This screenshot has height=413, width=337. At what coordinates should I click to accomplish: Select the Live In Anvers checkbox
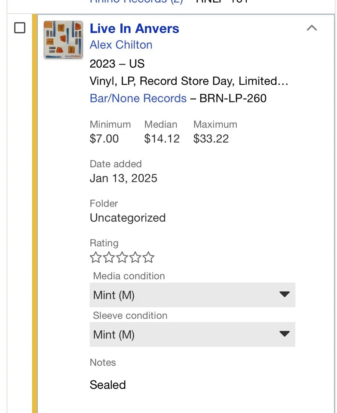coord(20,28)
